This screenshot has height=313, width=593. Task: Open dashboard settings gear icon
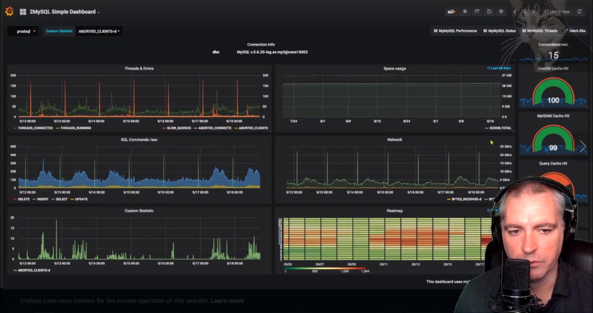point(501,11)
